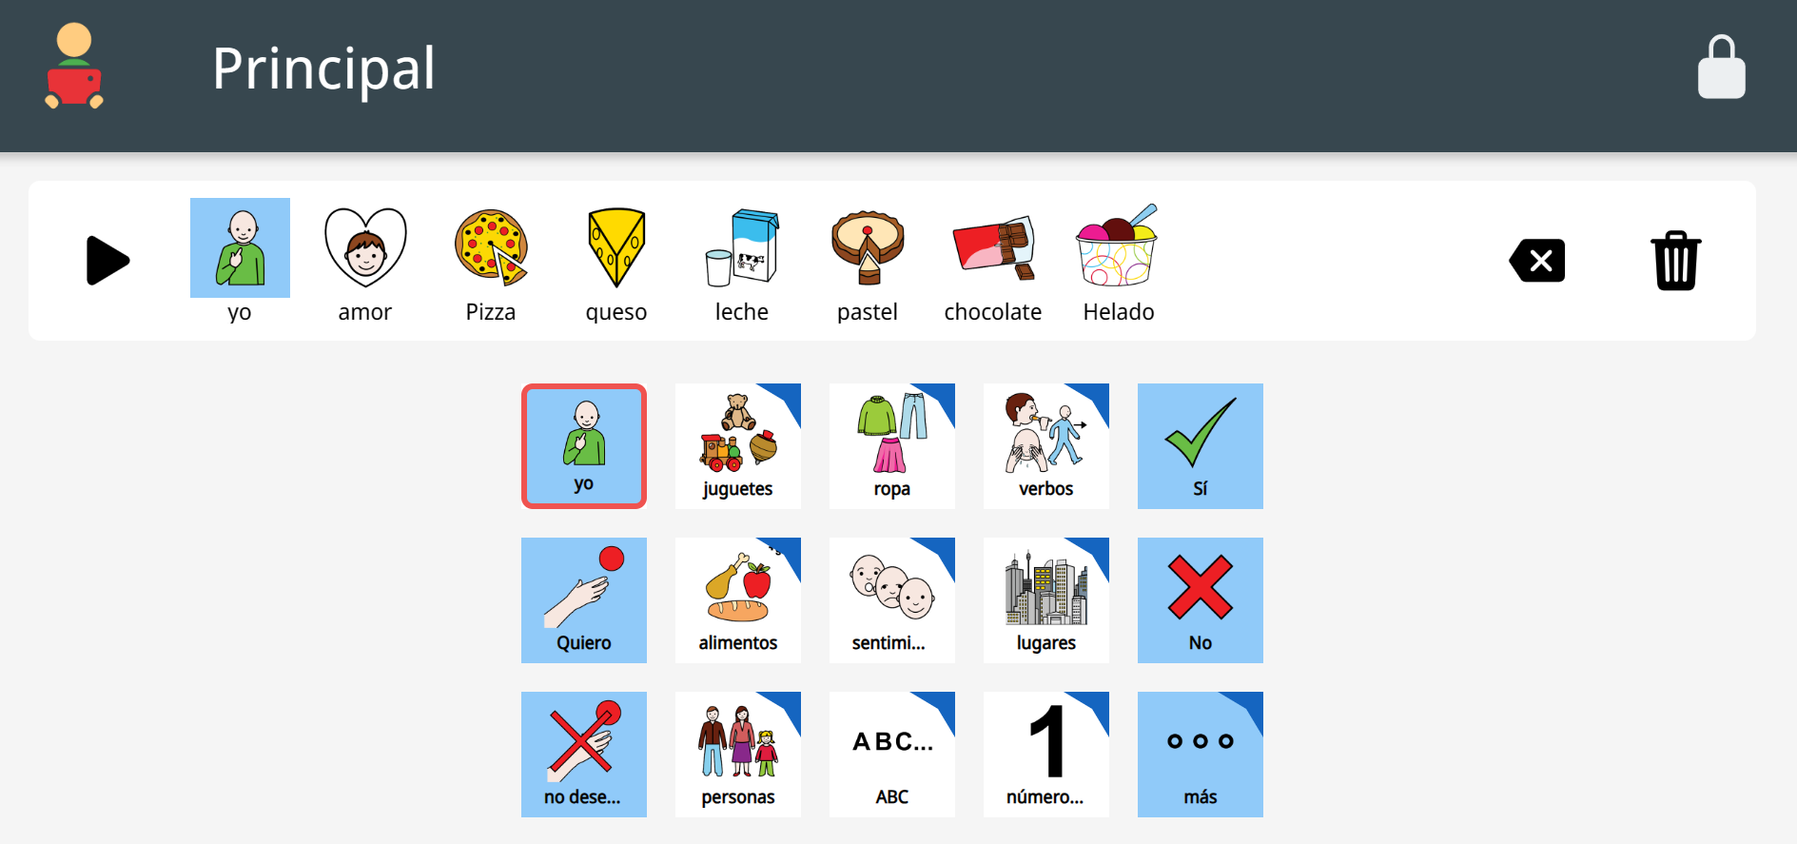Play the composed sentence
The height and width of the screenshot is (844, 1797).
point(107,261)
